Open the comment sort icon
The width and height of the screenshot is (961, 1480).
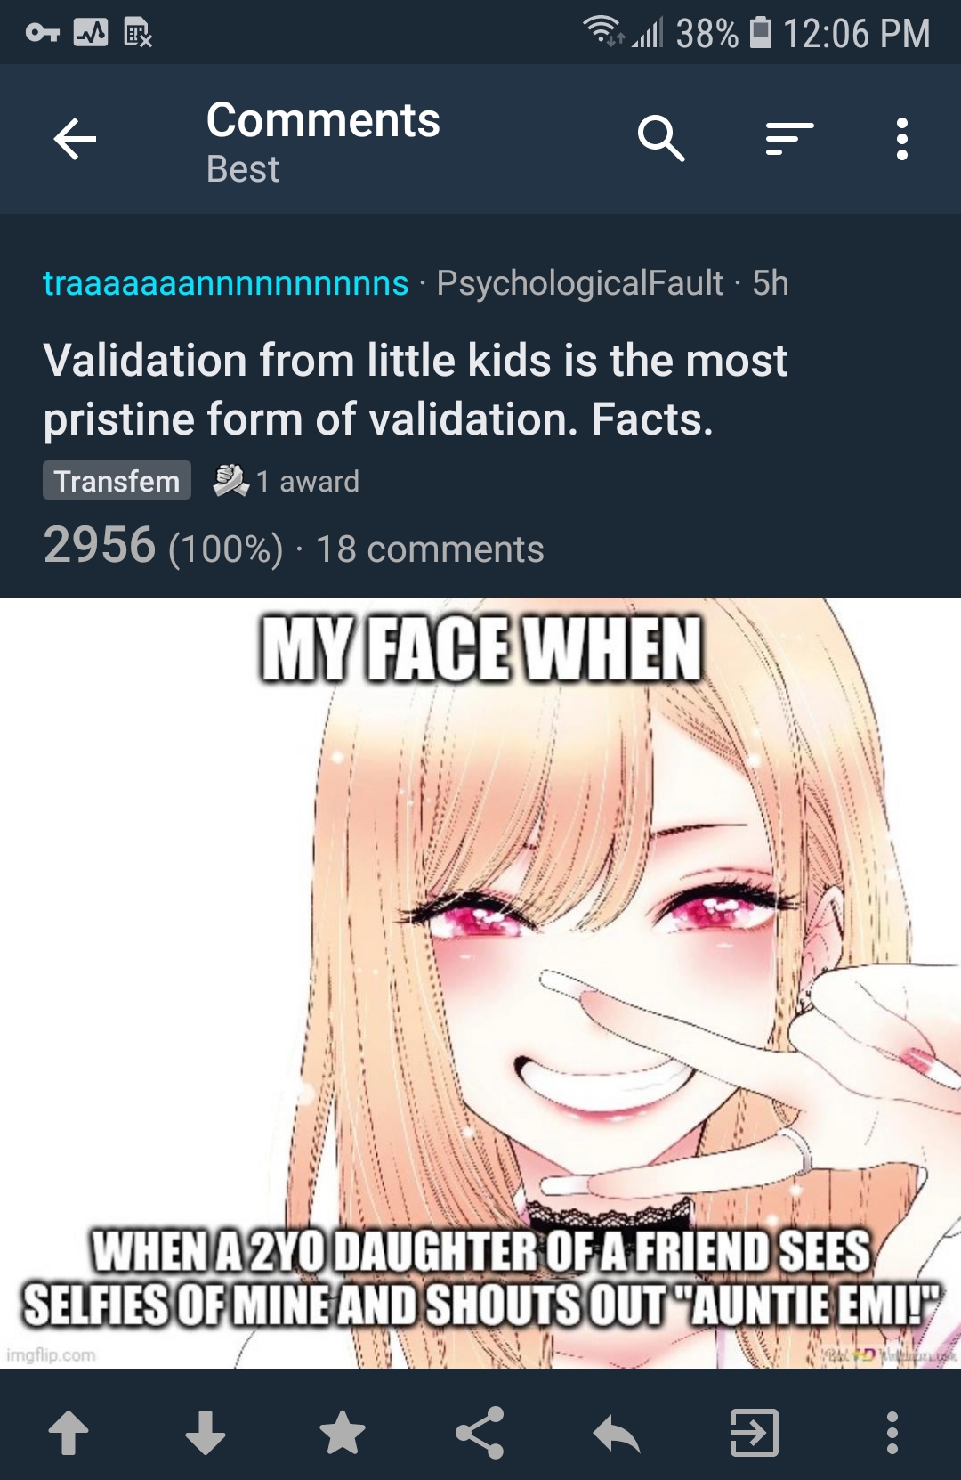pos(789,139)
